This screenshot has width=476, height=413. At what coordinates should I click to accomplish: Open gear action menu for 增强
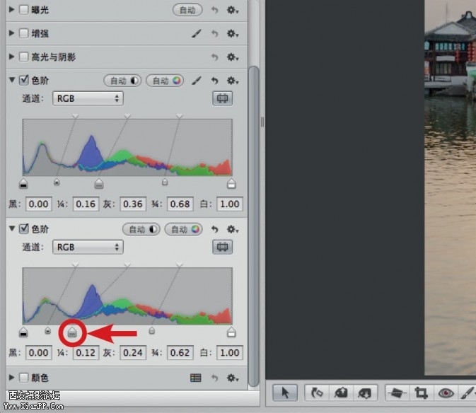(232, 33)
